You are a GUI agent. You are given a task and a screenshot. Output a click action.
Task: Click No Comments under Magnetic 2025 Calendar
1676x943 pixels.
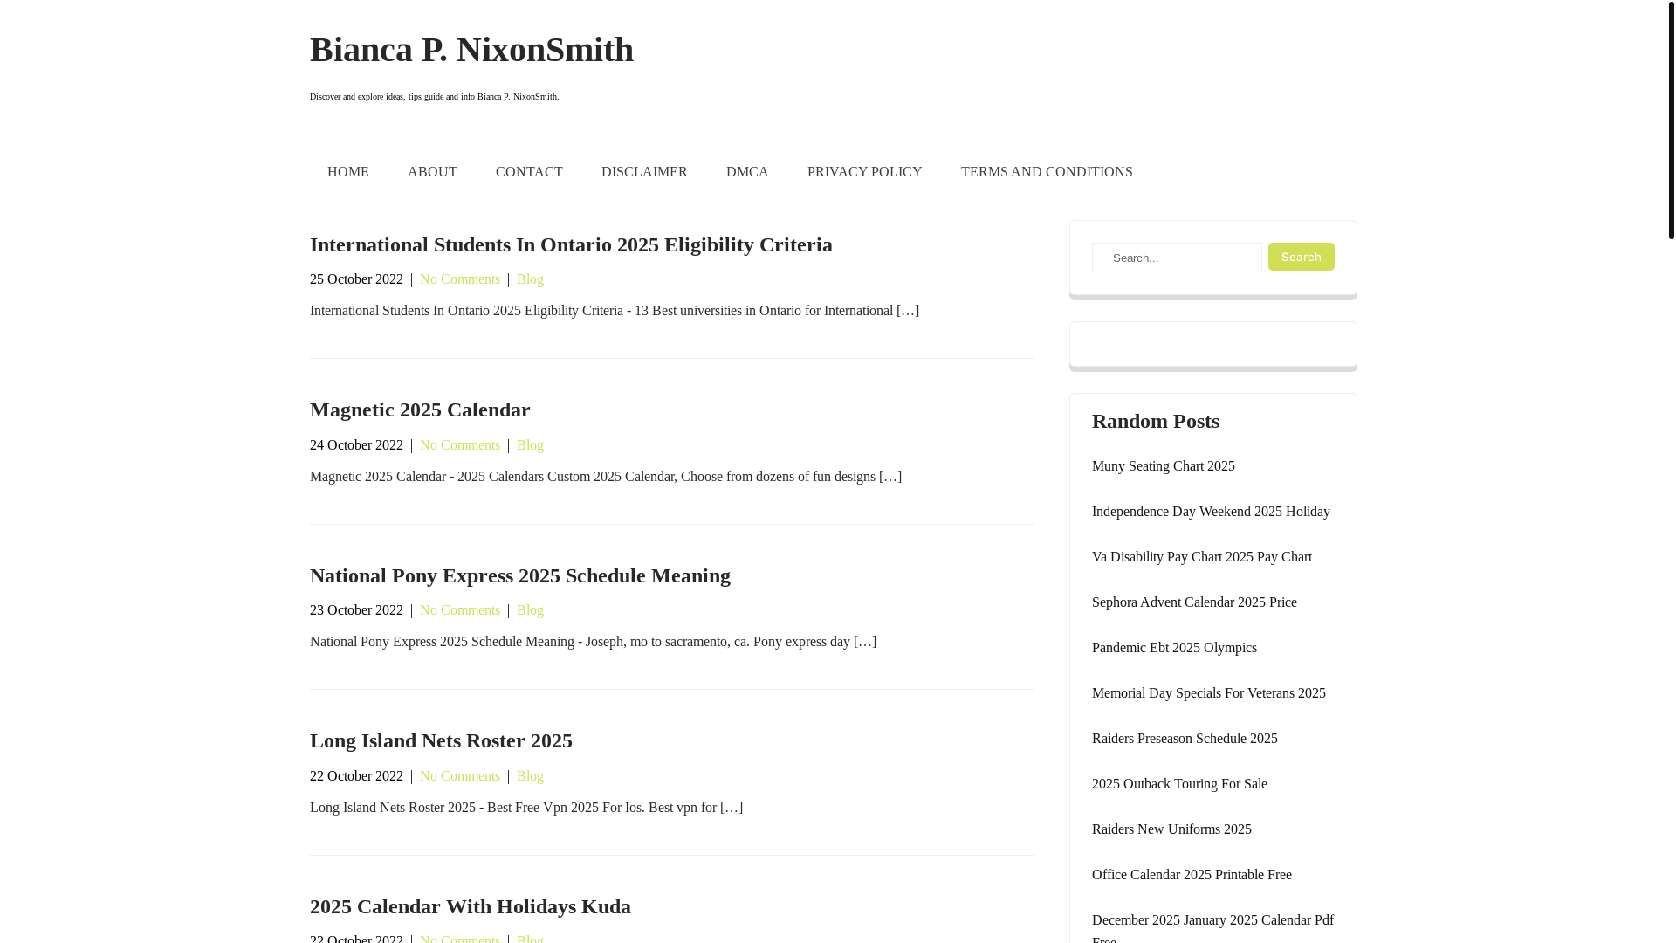[460, 445]
